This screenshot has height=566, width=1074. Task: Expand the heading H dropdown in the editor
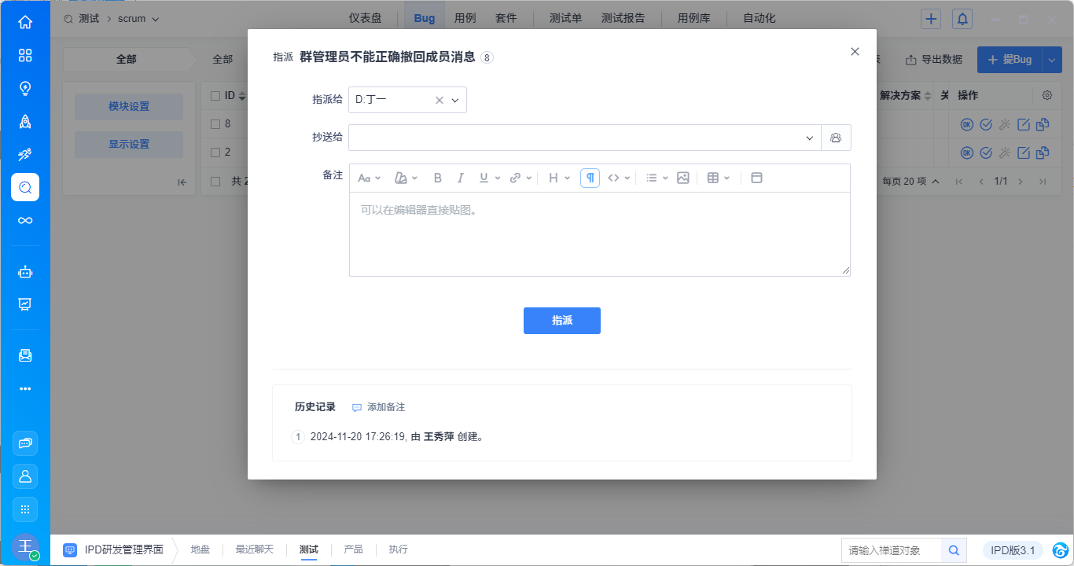(558, 178)
